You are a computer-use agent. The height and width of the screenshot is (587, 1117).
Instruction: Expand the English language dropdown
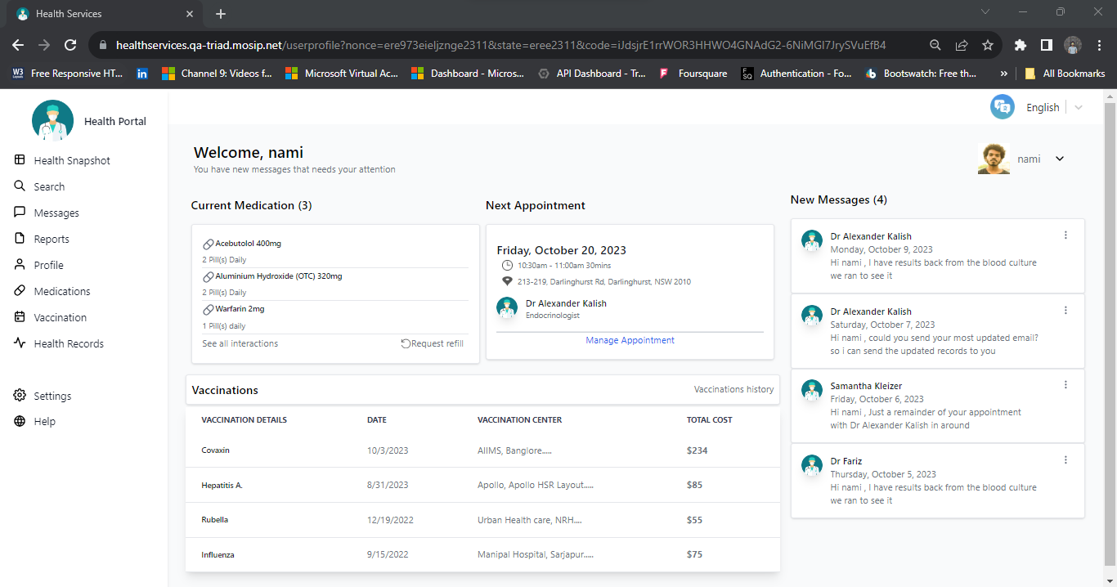(1078, 108)
